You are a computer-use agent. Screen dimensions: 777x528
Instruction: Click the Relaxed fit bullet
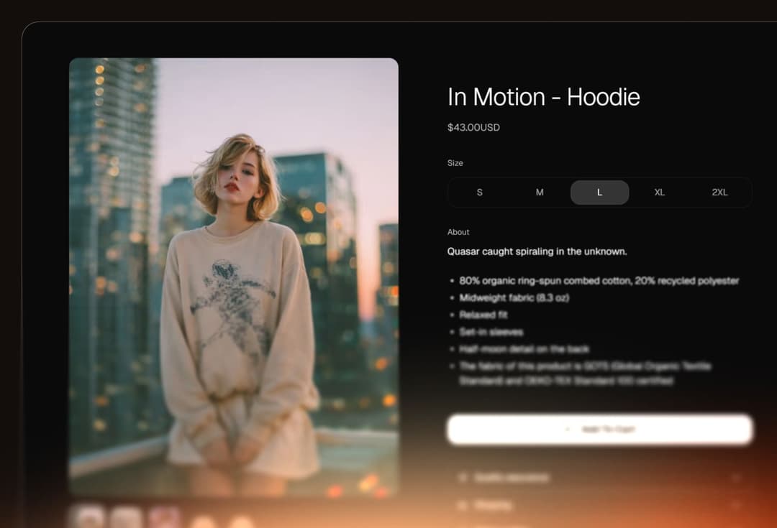pos(483,315)
